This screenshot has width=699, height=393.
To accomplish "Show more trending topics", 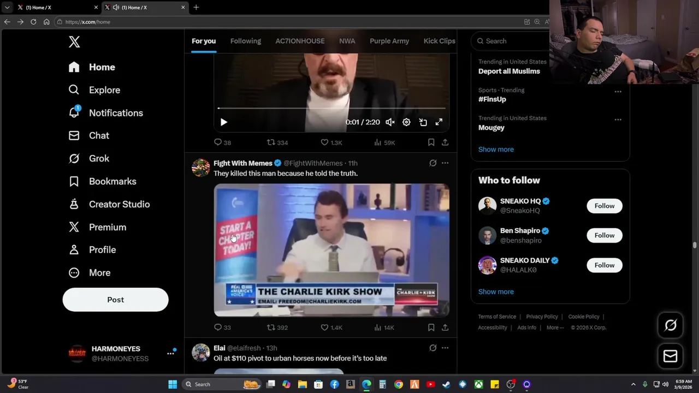I will pos(496,149).
